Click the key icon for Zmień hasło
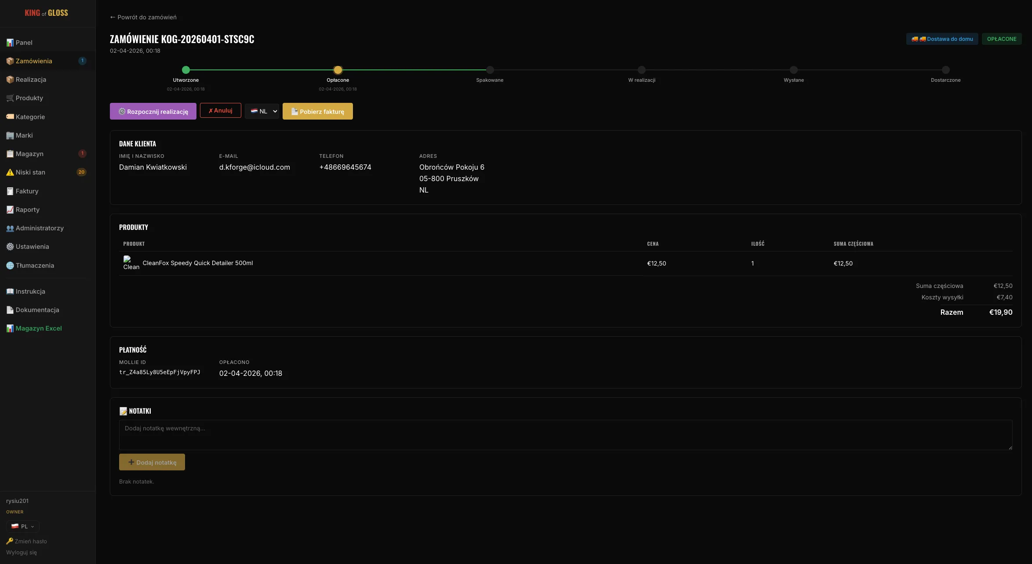1032x564 pixels. click(x=10, y=541)
